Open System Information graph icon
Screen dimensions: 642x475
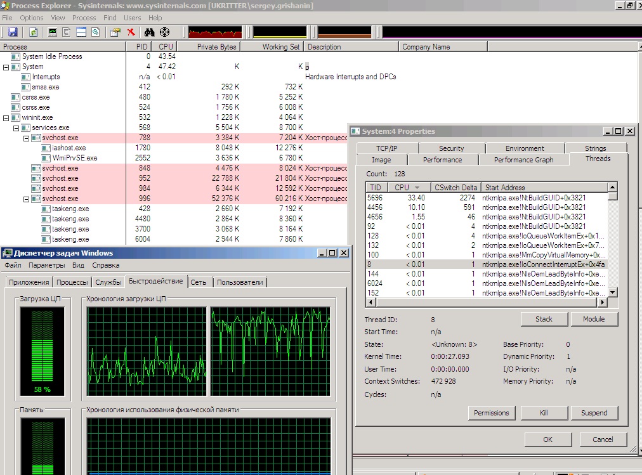pos(53,32)
